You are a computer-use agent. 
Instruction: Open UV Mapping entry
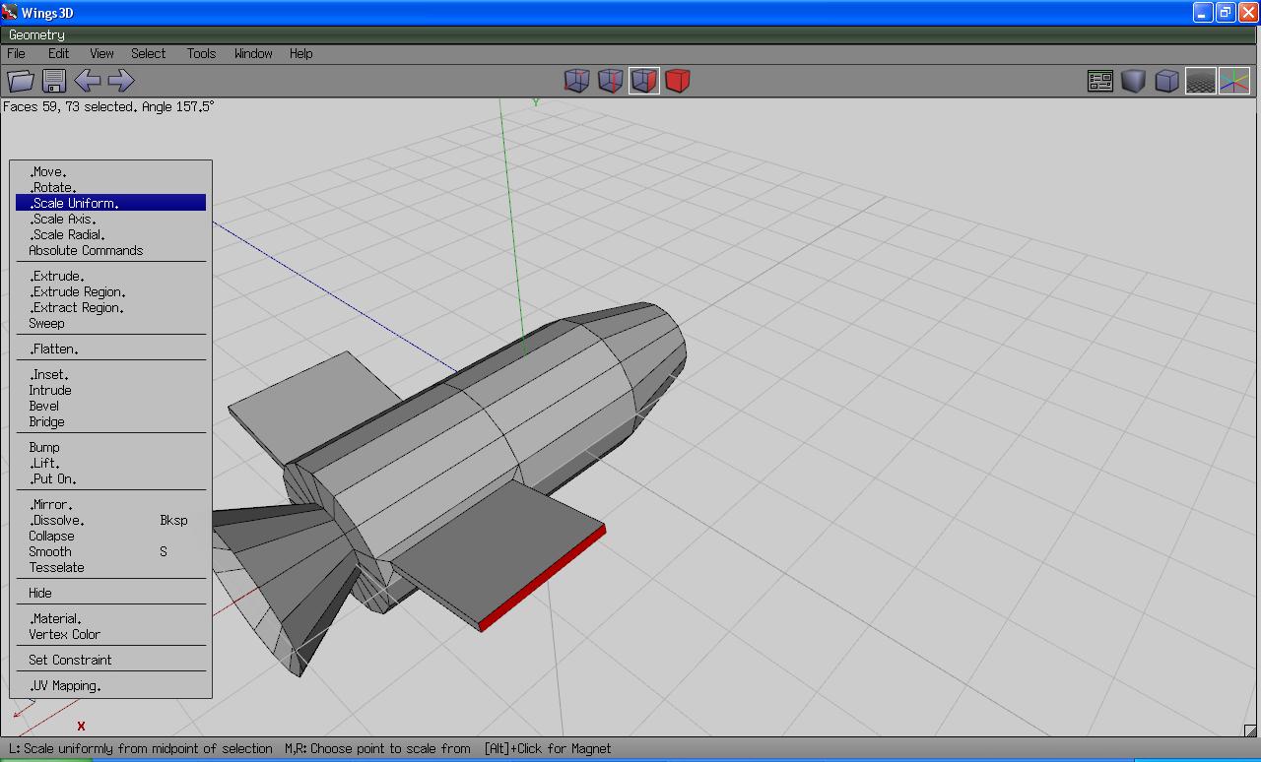[110, 685]
